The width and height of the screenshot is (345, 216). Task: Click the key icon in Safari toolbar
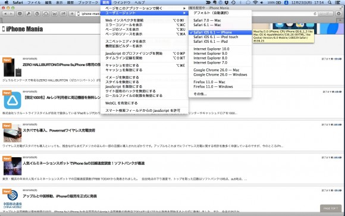29,14
